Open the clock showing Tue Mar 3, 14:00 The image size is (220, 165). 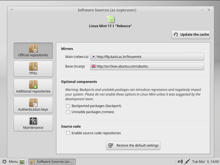point(205,162)
